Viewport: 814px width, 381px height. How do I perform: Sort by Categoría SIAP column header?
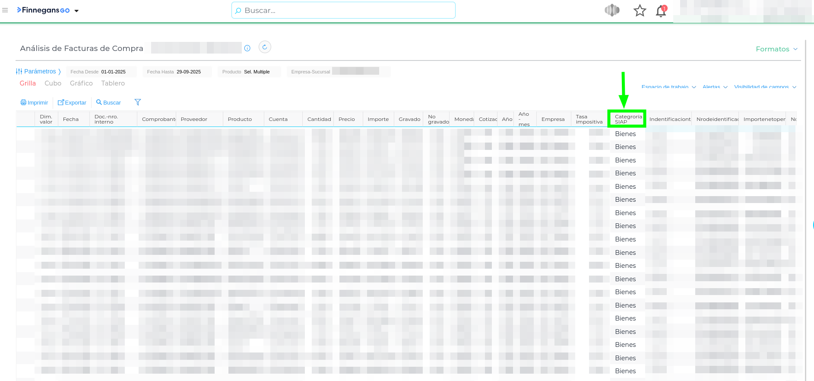(628, 119)
